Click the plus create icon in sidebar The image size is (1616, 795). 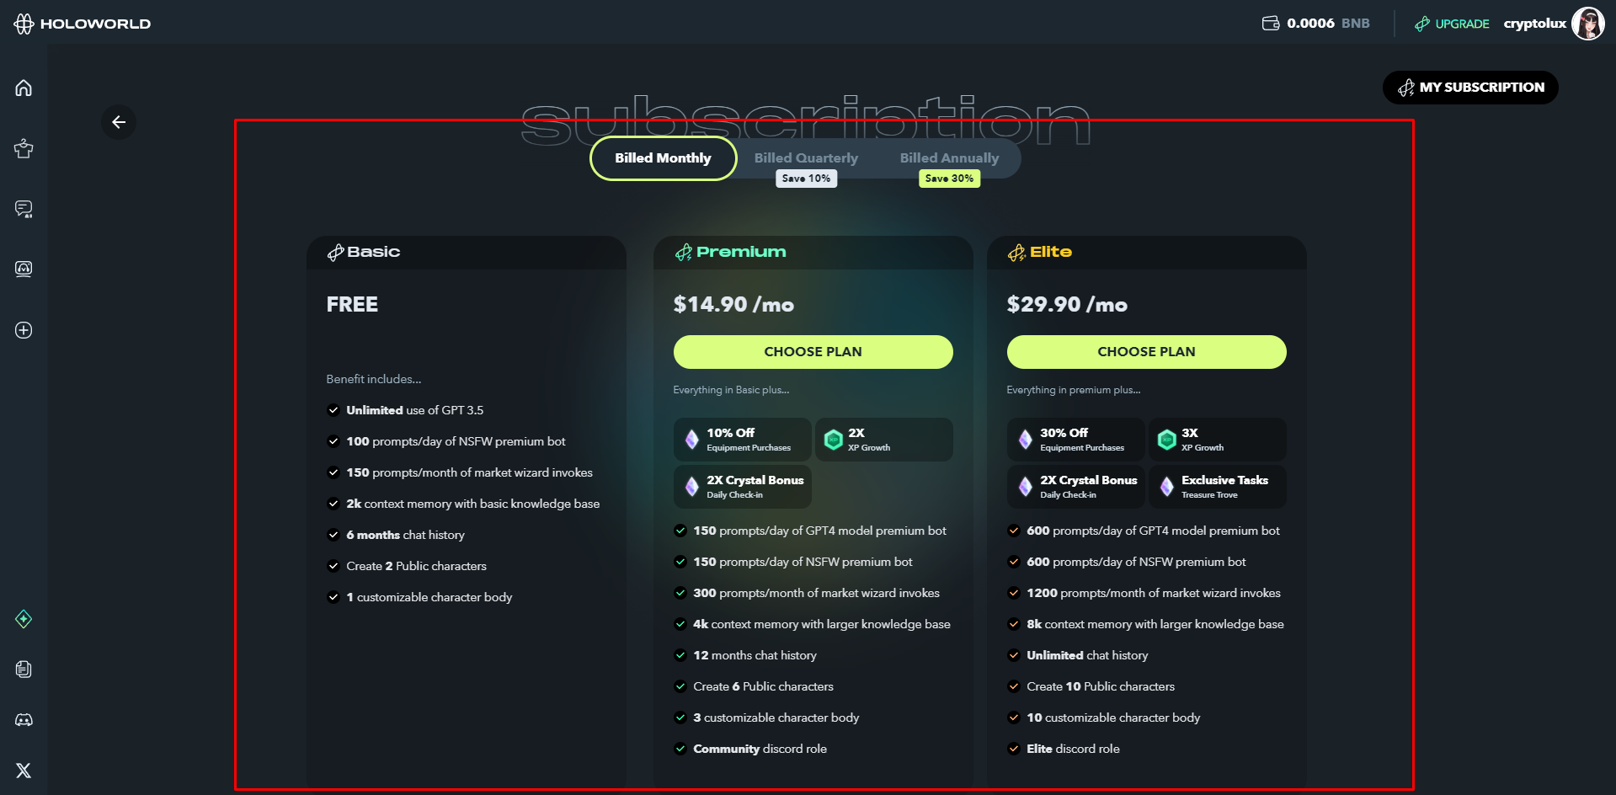(x=24, y=330)
